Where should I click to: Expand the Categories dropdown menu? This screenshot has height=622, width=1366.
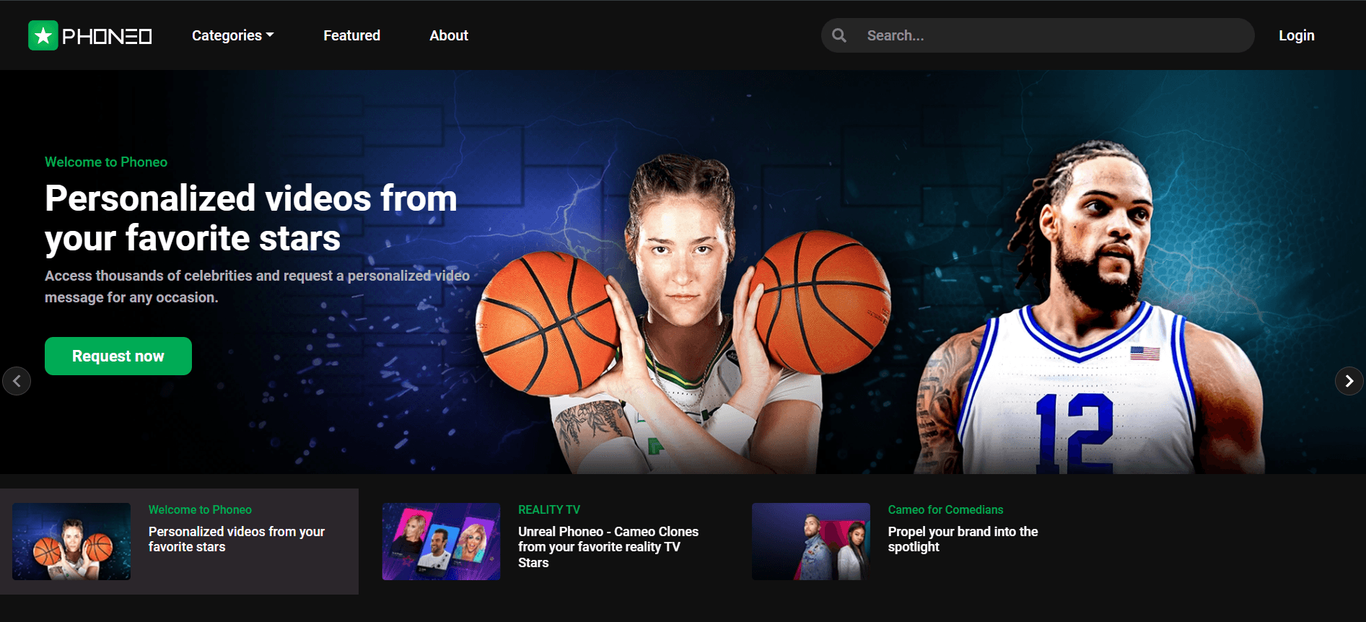click(232, 35)
